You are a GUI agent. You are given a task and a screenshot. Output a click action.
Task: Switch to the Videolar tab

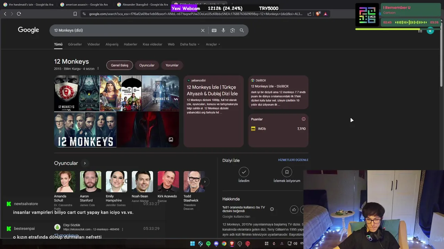coord(94,44)
